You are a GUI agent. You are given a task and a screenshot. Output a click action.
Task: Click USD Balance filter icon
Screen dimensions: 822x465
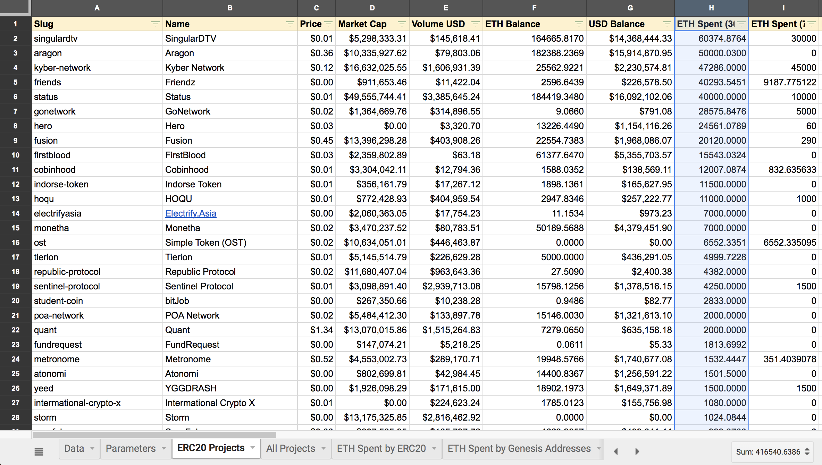(667, 24)
